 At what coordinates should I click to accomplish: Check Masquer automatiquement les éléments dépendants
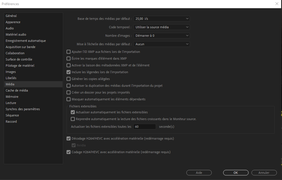(x=69, y=99)
